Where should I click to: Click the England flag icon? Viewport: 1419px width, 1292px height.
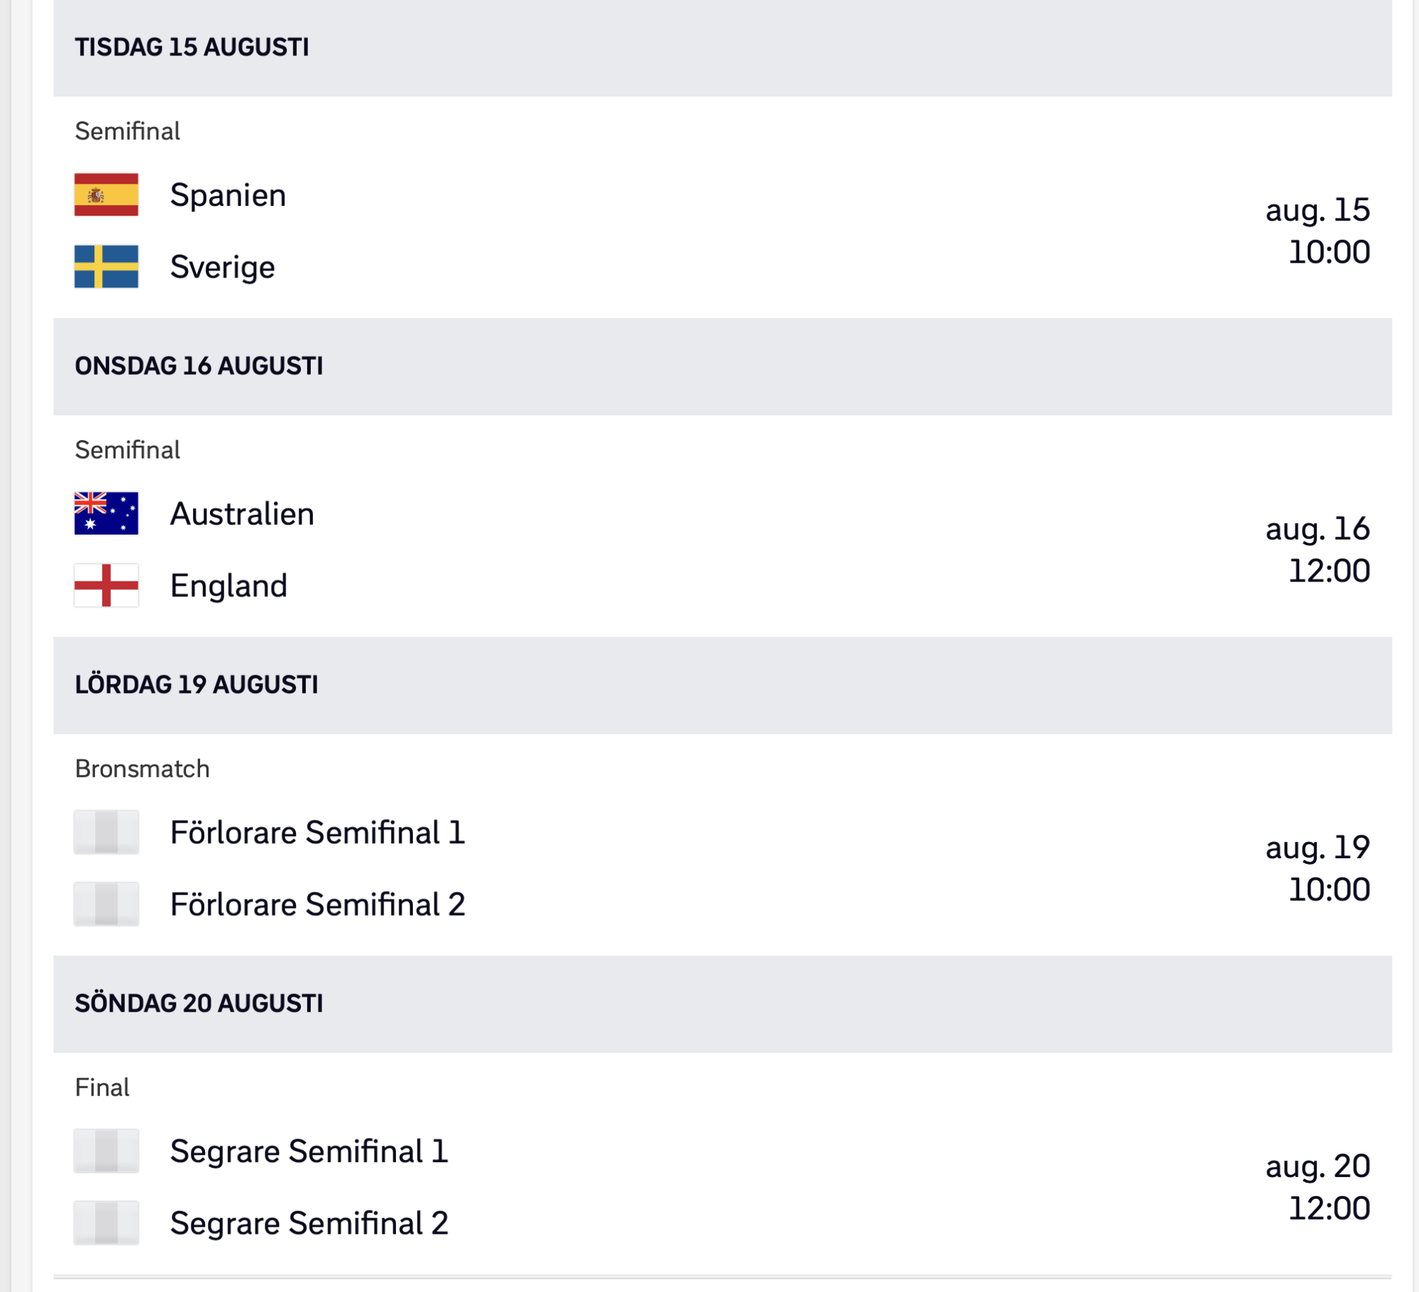106,586
